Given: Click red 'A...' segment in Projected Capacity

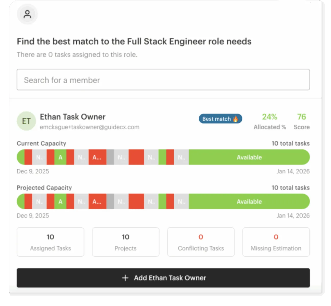Looking at the screenshot, I should click(97, 202).
